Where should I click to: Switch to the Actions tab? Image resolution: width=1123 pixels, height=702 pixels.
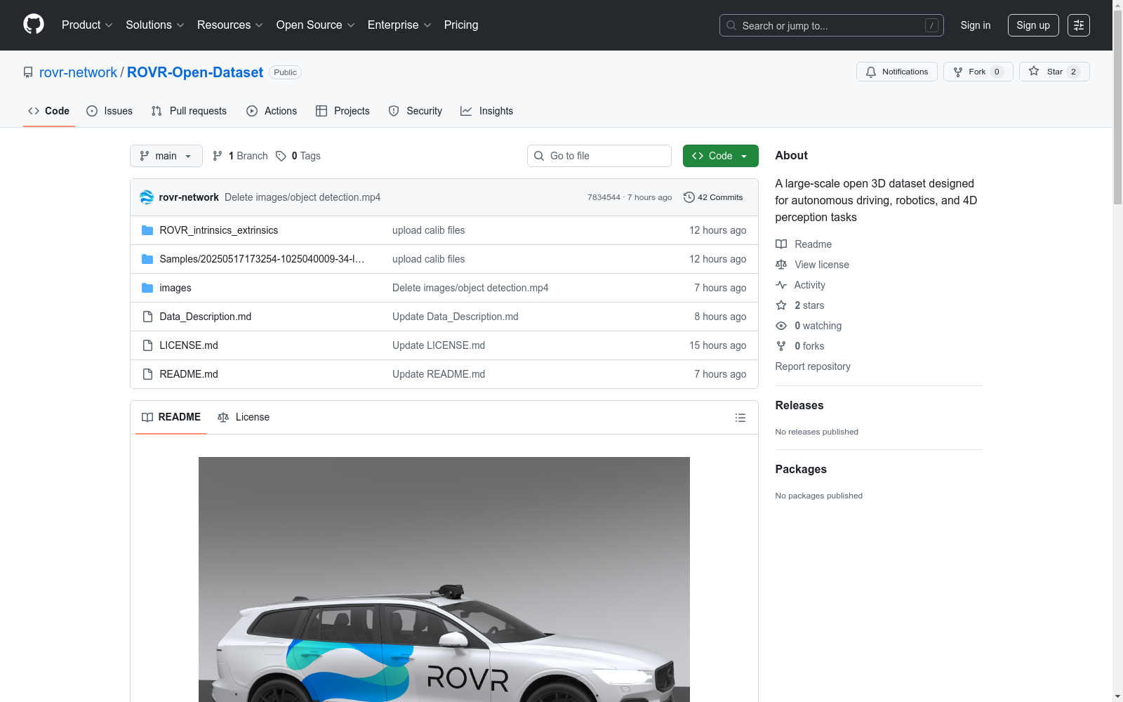click(x=272, y=111)
